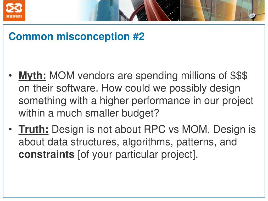Click the underlined 'Truth:' label
The width and height of the screenshot is (268, 201).
click(x=33, y=129)
